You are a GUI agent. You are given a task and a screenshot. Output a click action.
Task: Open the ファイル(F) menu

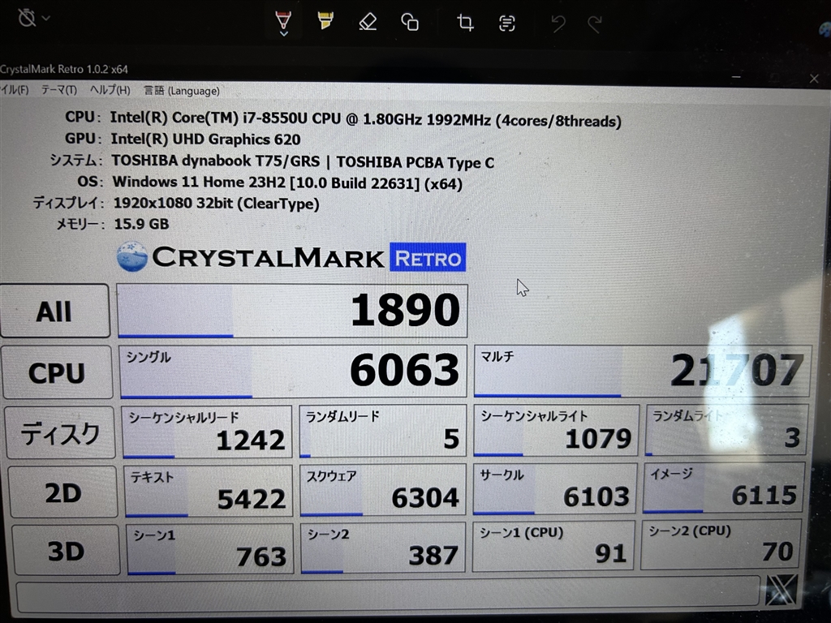15,89
